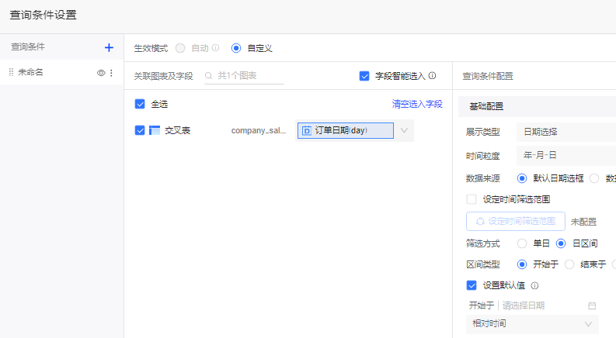This screenshot has height=338, width=616.
Task: Open more options menu for 未命名 condition
Action: click(111, 73)
